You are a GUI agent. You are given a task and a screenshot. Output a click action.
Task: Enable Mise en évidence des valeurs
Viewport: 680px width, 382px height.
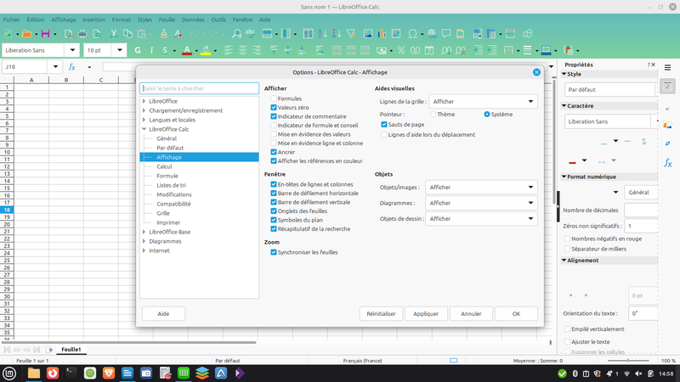pyautogui.click(x=274, y=134)
